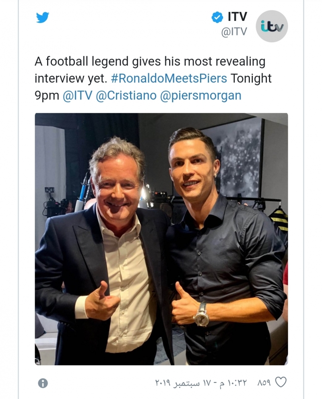This screenshot has width=322, height=399.
Task: Click the yellow-black striped garment in photo
Action: tap(279, 219)
